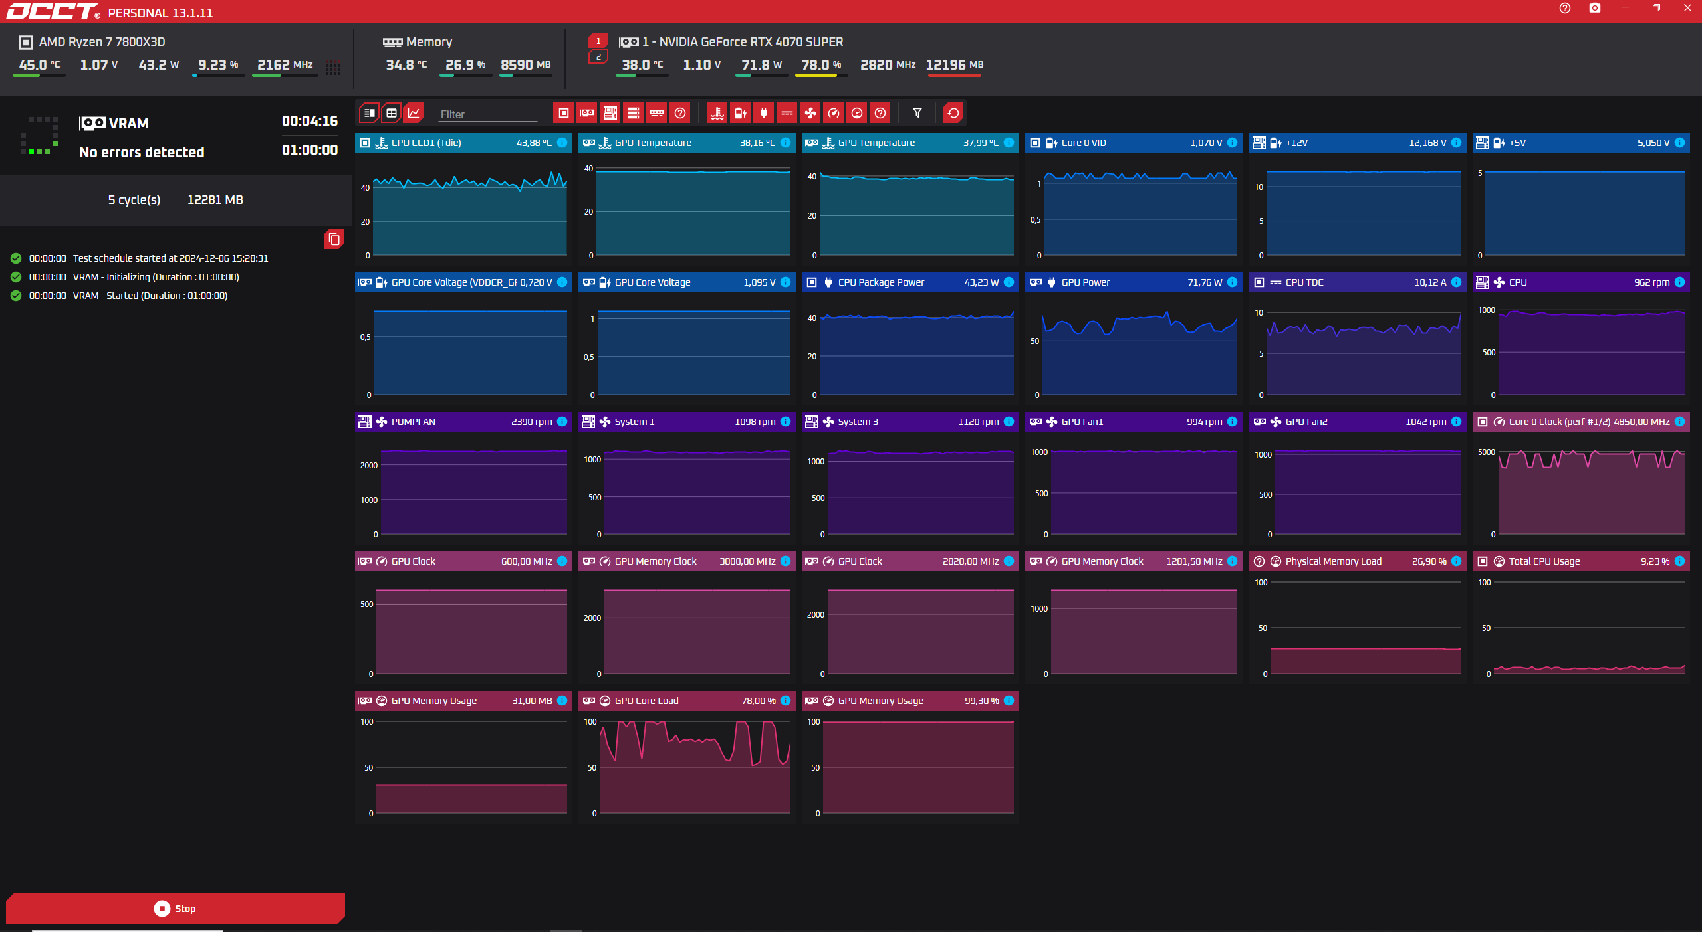The image size is (1702, 932).
Task: Take a screenshot with the camera icon
Action: point(1595,8)
